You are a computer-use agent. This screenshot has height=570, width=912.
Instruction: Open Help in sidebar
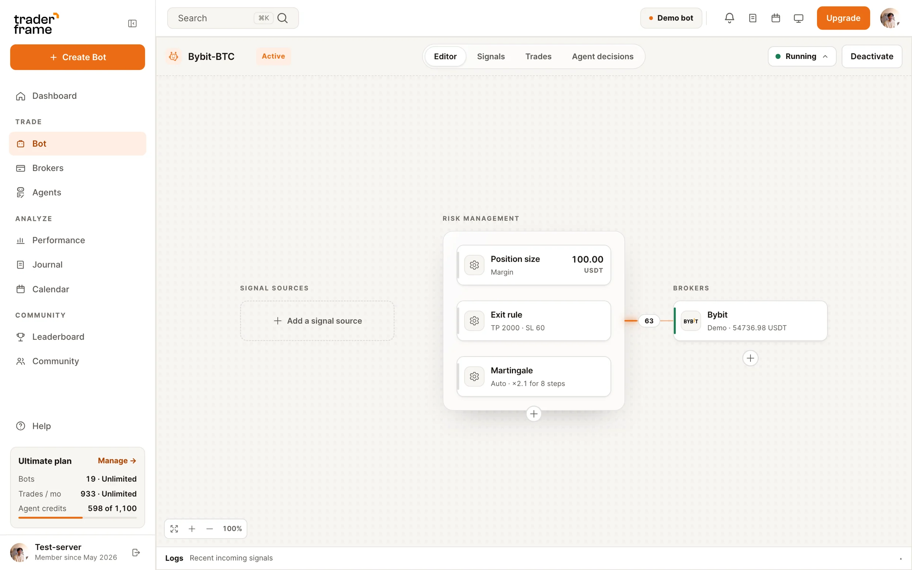point(78,426)
